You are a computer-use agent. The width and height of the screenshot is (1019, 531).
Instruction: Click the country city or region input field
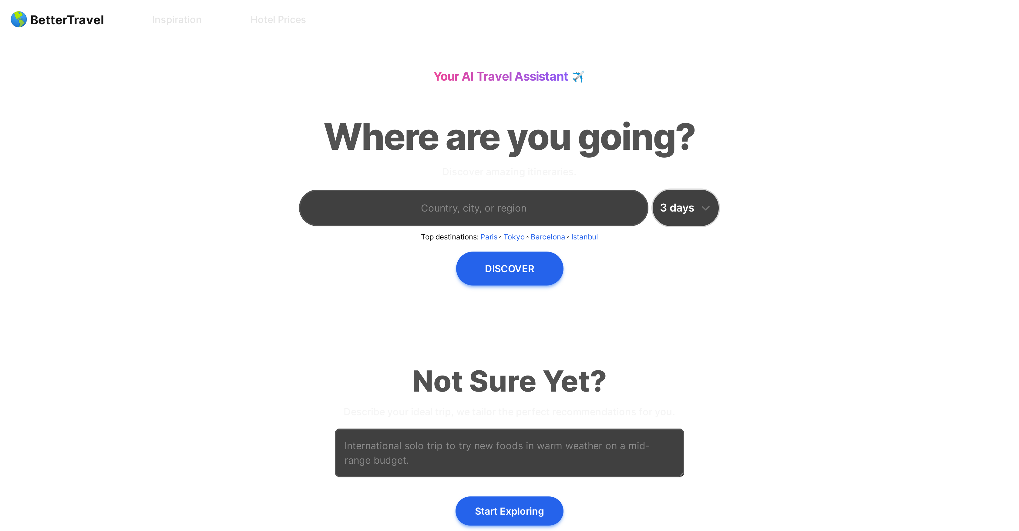tap(473, 208)
